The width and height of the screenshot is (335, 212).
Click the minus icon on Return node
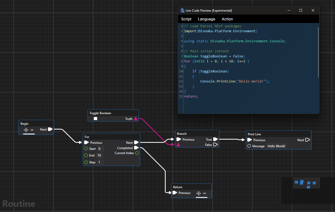(x=205, y=193)
